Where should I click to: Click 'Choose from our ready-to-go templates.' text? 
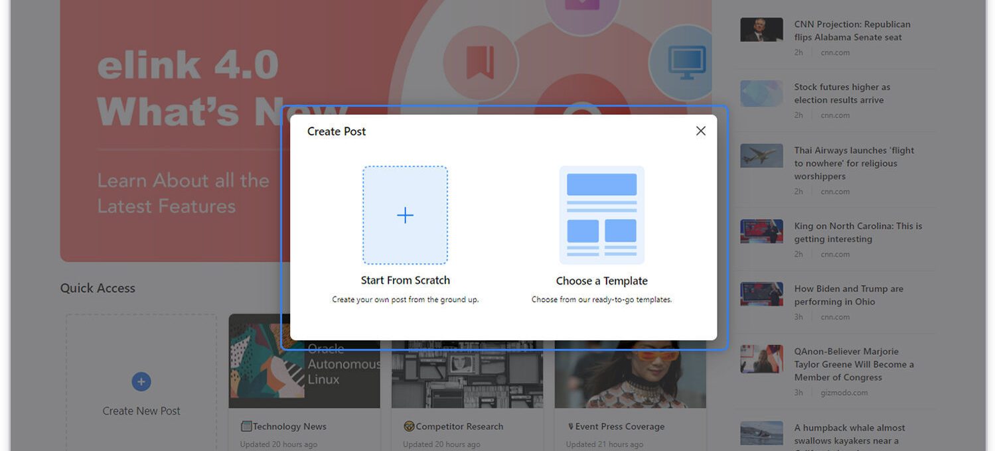(602, 300)
